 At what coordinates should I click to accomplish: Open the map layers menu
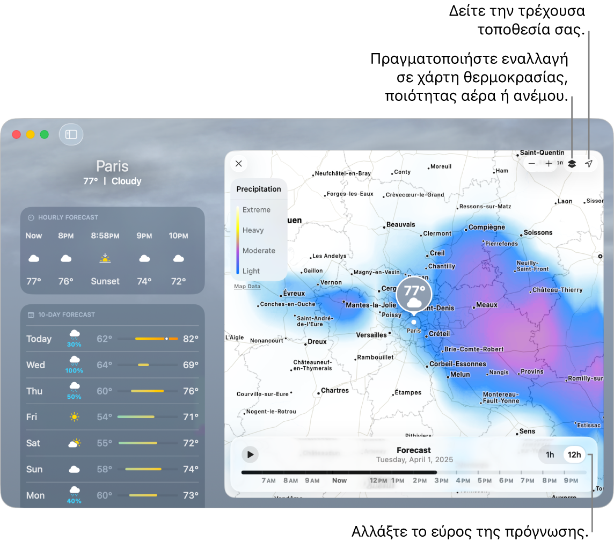click(572, 164)
